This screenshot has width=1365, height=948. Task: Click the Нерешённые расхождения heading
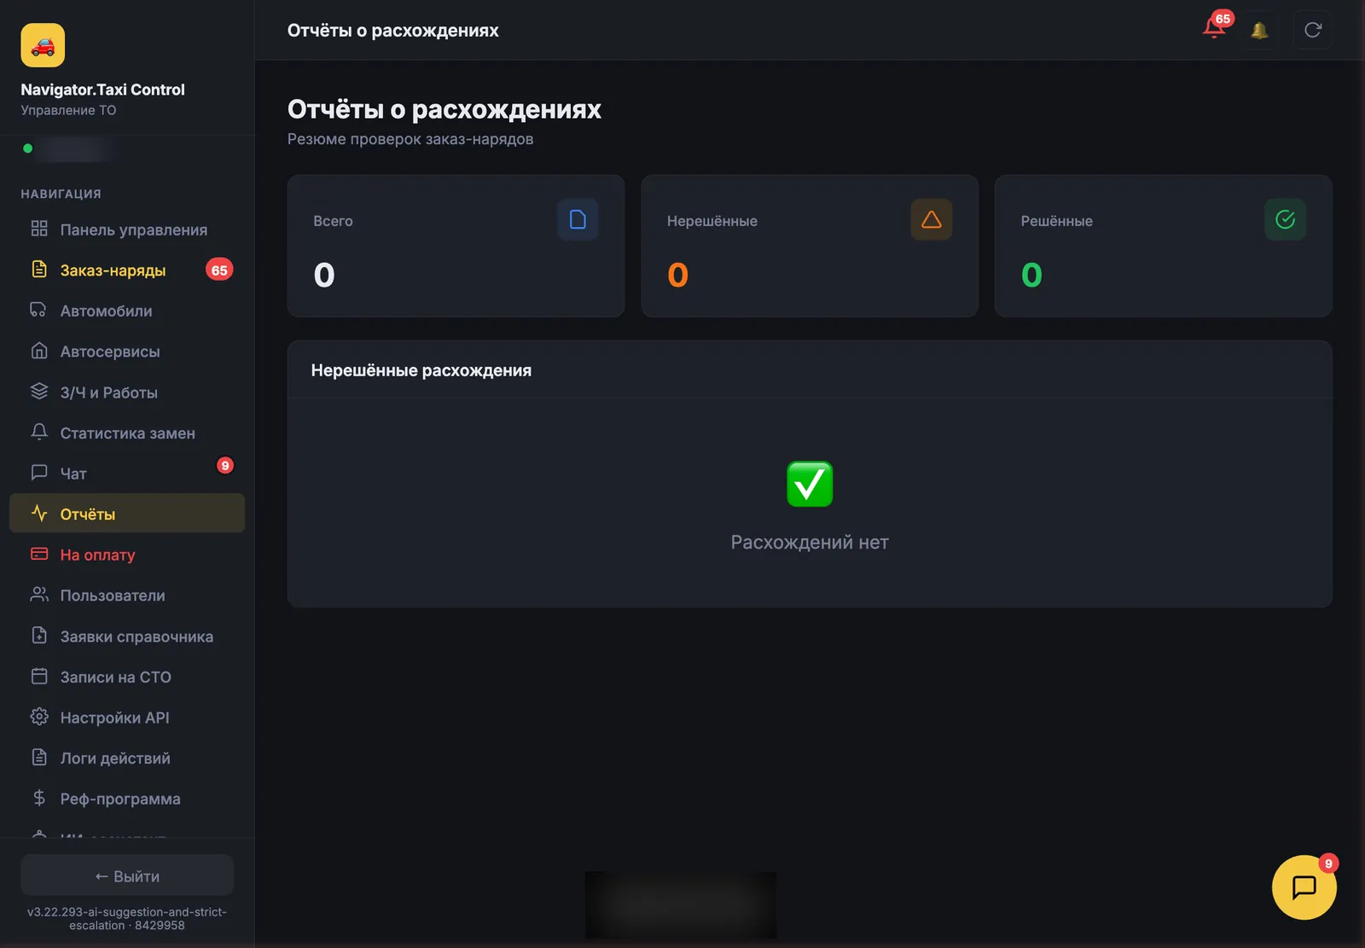click(421, 370)
